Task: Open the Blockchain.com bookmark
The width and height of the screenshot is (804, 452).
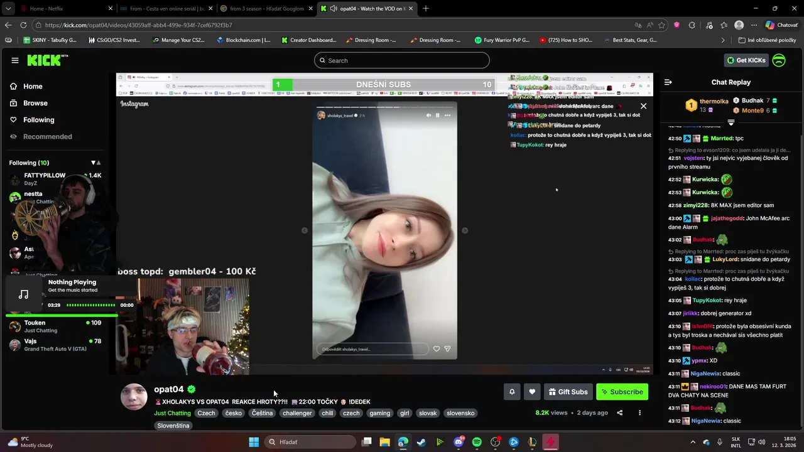Action: (243, 40)
